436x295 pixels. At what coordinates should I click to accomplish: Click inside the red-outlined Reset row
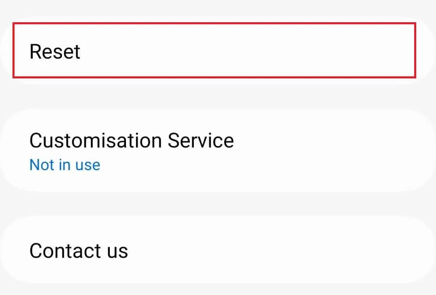(x=214, y=51)
